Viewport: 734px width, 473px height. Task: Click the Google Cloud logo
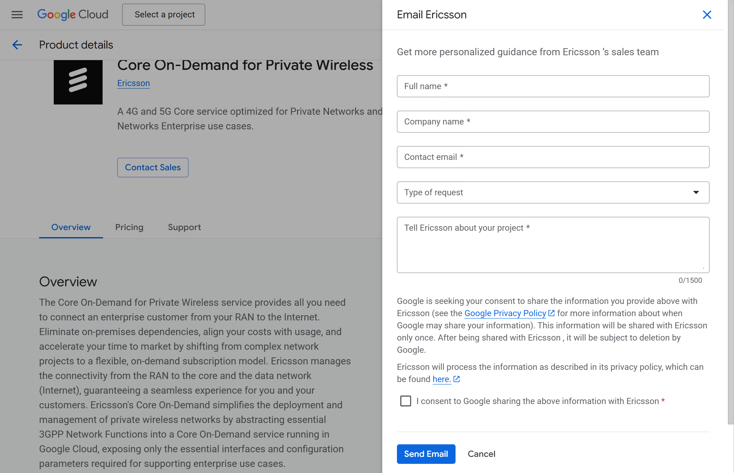point(73,14)
